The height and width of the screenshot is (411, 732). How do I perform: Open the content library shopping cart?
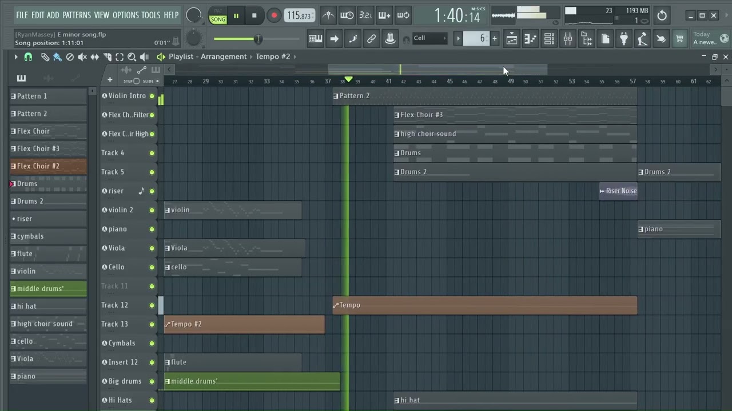coord(679,39)
